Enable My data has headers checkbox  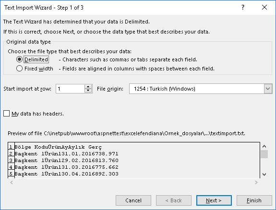click(x=7, y=114)
